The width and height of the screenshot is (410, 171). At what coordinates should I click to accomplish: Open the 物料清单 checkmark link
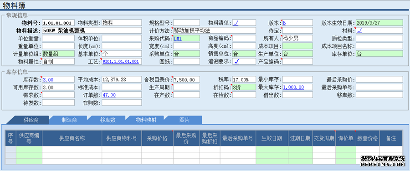pos(236,23)
